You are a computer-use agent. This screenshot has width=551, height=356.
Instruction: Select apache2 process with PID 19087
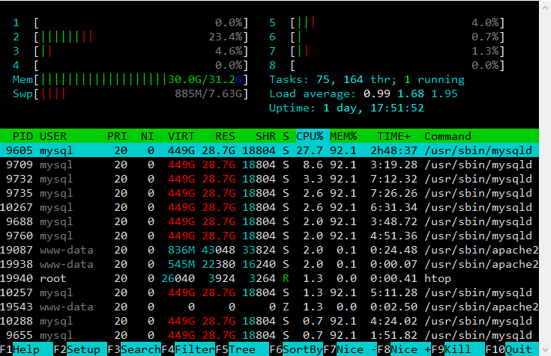point(270,250)
